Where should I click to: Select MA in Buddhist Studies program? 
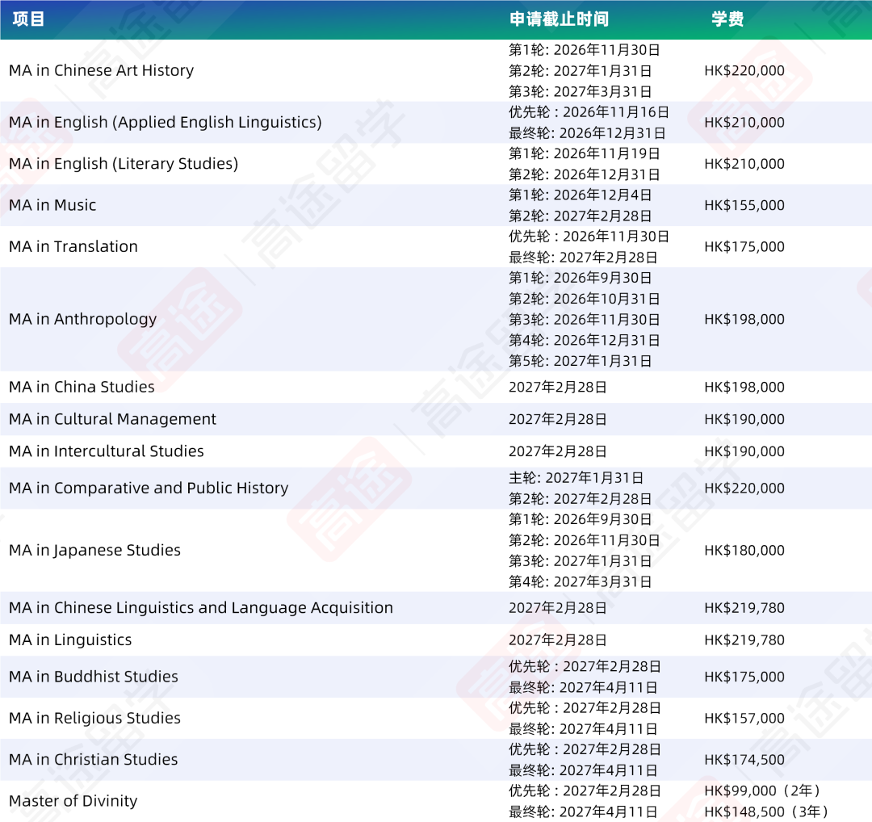tap(94, 677)
